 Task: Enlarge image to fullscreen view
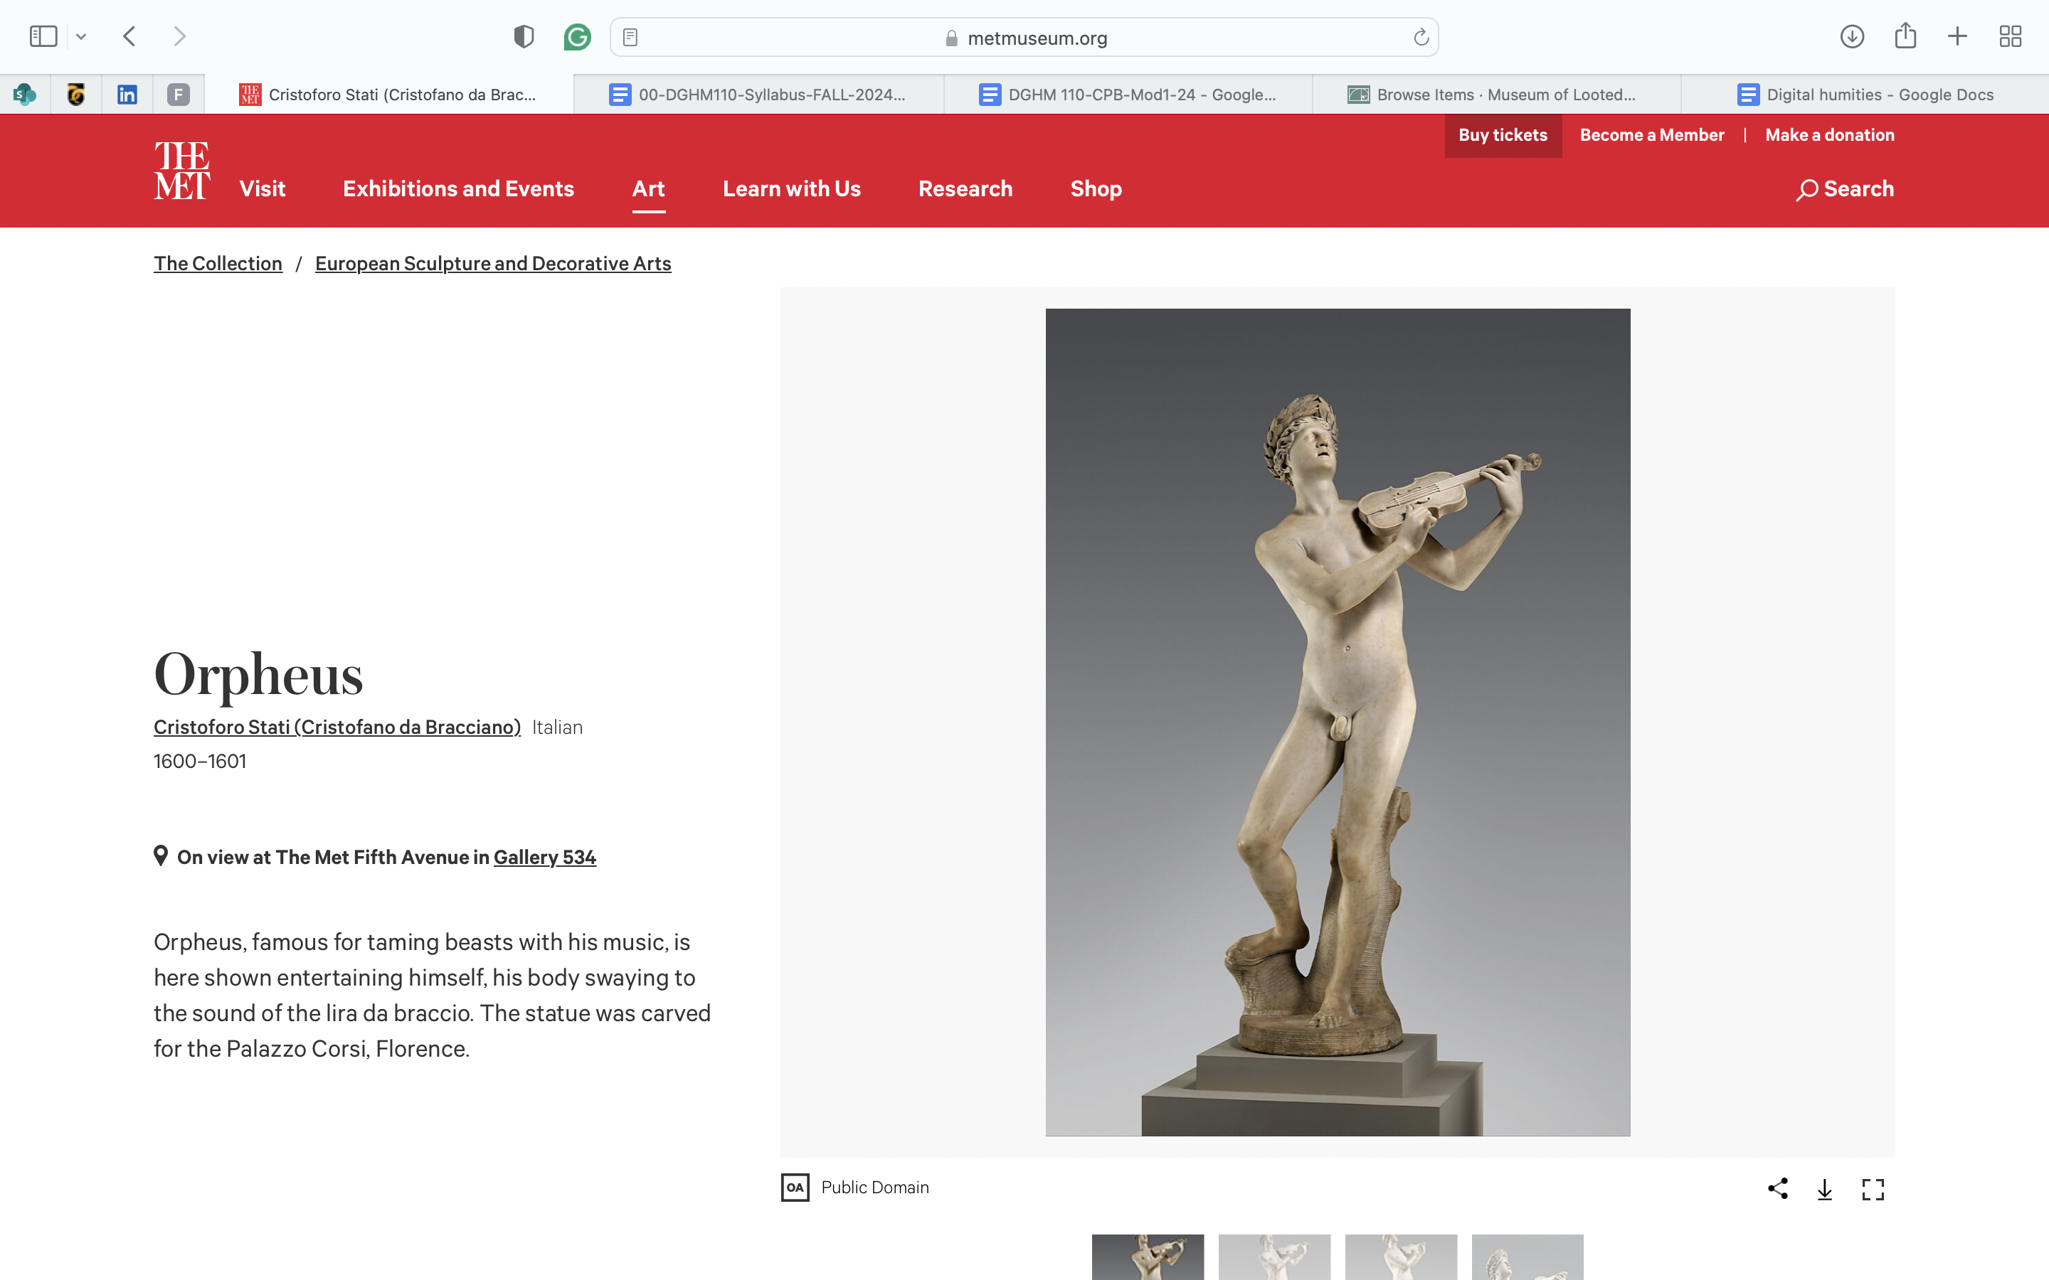pos(1873,1190)
